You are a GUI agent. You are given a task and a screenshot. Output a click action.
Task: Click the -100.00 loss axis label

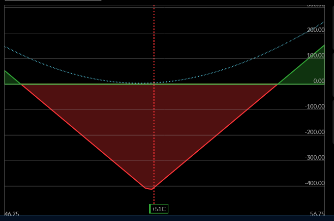[315, 107]
